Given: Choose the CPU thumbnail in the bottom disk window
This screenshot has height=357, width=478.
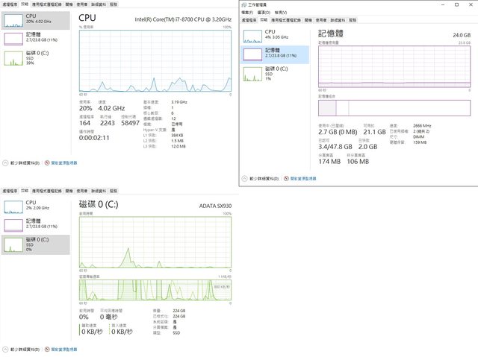Looking at the screenshot, I should point(14,206).
